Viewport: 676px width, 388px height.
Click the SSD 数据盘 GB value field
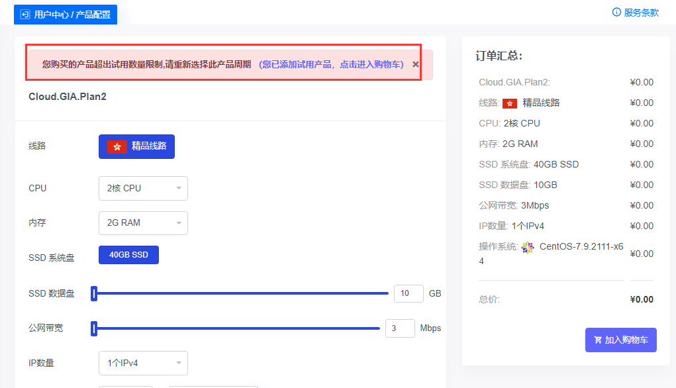coord(409,293)
